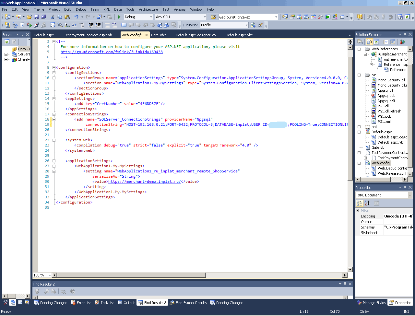This screenshot has height=316, width=415.
Task: Open the Solution Explorer window from the toolbar
Action: [285, 17]
